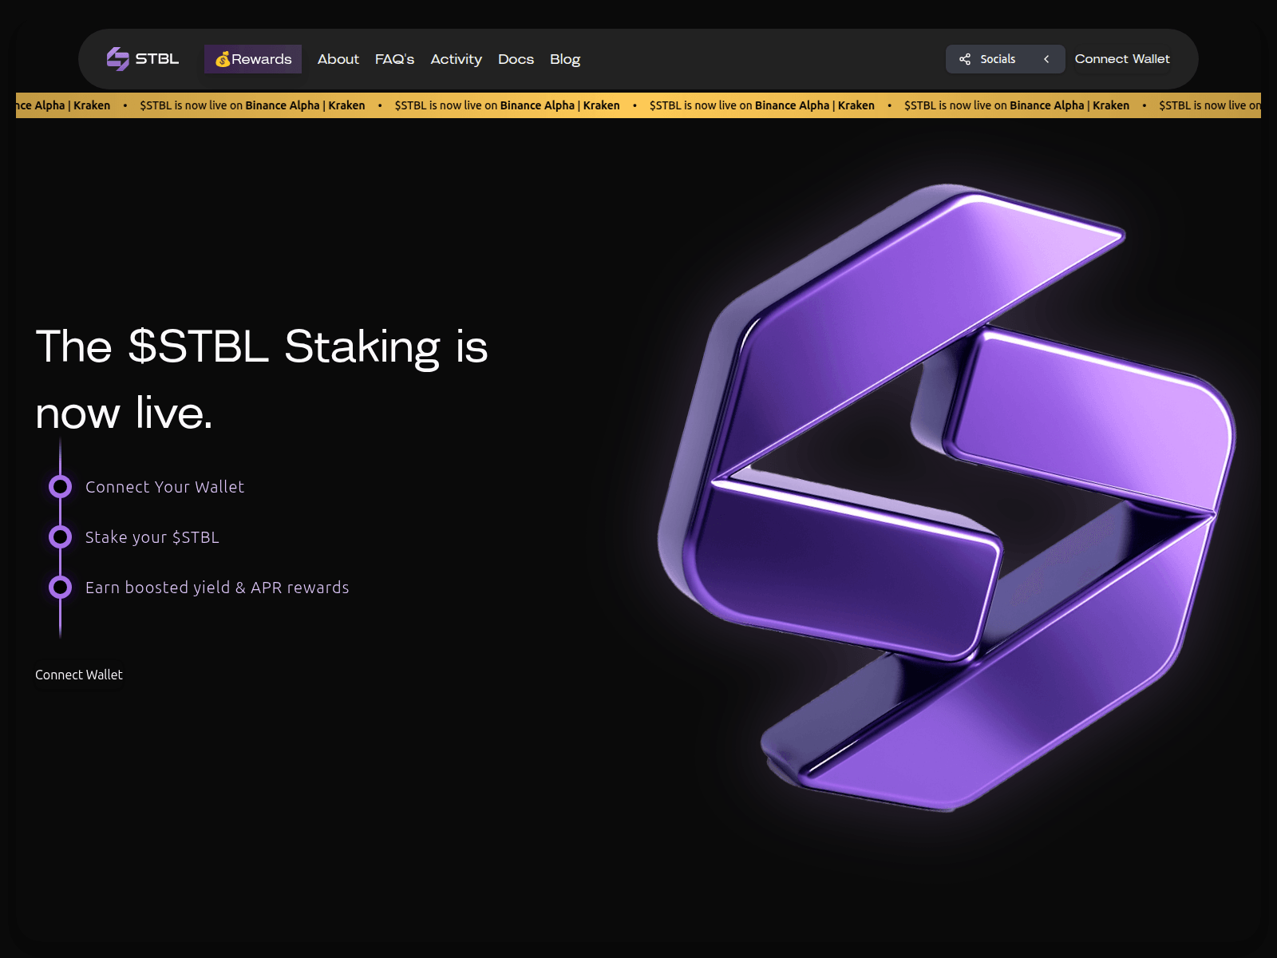The width and height of the screenshot is (1277, 958).
Task: Click Connect Wallet in the header
Action: pyautogui.click(x=1122, y=59)
